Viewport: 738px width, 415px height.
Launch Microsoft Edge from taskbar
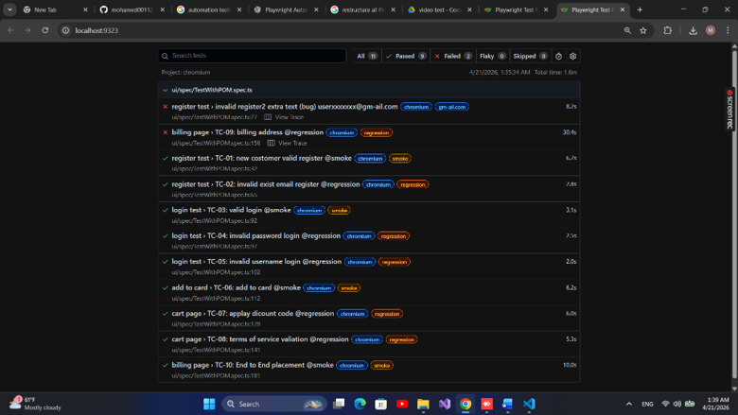[x=360, y=404]
